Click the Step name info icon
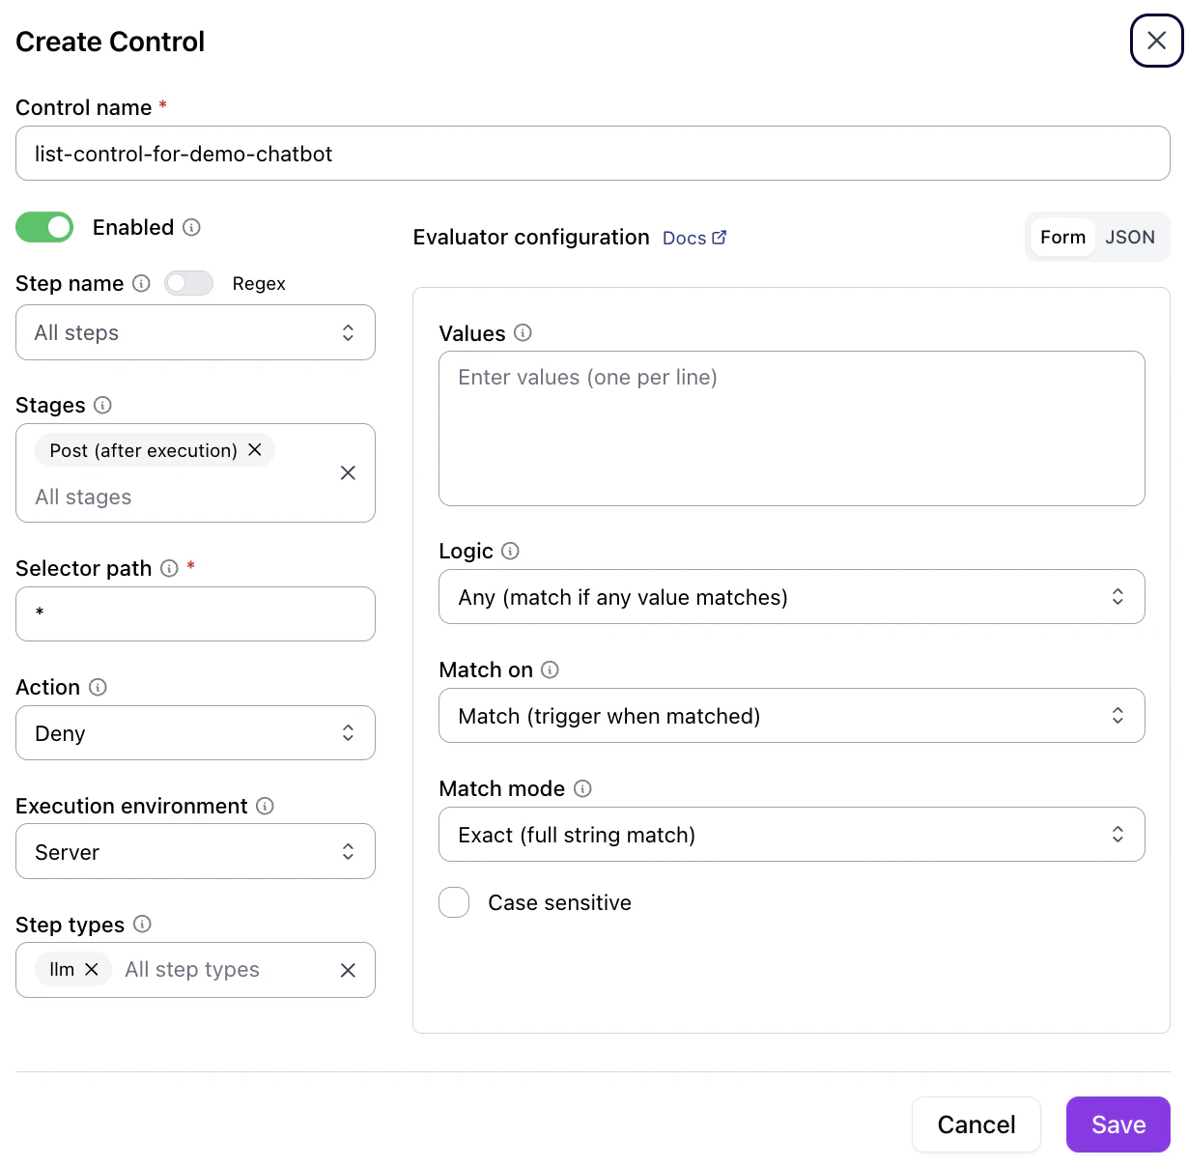Screen dimensions: 1188x1167 click(x=141, y=283)
